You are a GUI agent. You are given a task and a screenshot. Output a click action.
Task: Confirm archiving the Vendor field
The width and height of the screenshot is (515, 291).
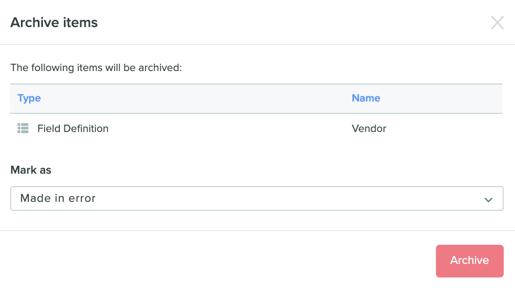pos(470,261)
